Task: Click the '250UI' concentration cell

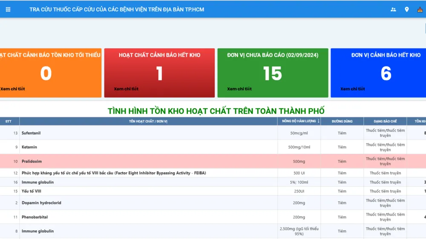Action: (299, 191)
